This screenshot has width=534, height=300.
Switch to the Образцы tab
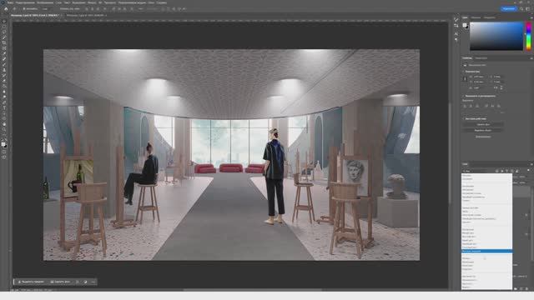point(476,17)
